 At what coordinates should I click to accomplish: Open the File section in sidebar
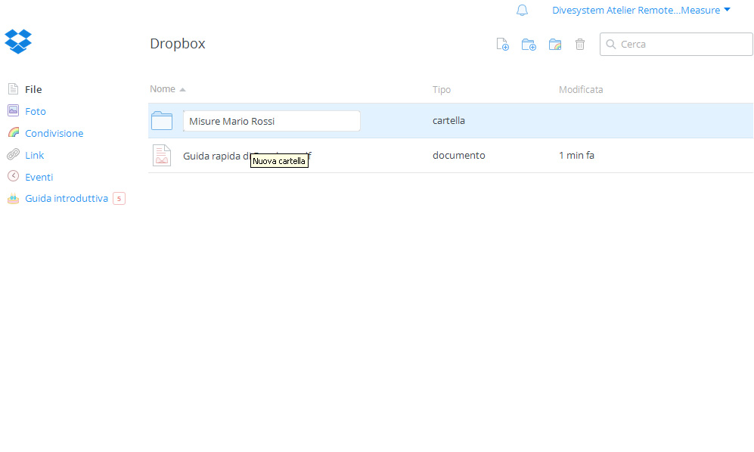[33, 89]
